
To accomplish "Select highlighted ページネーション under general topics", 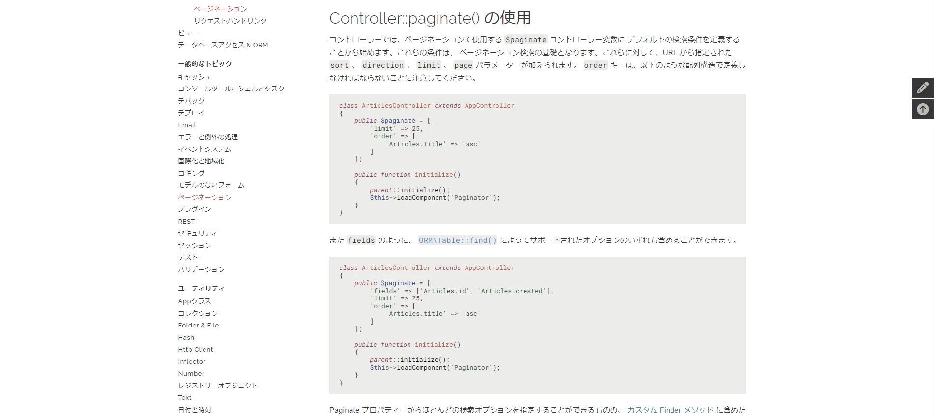I will pyautogui.click(x=204, y=197).
